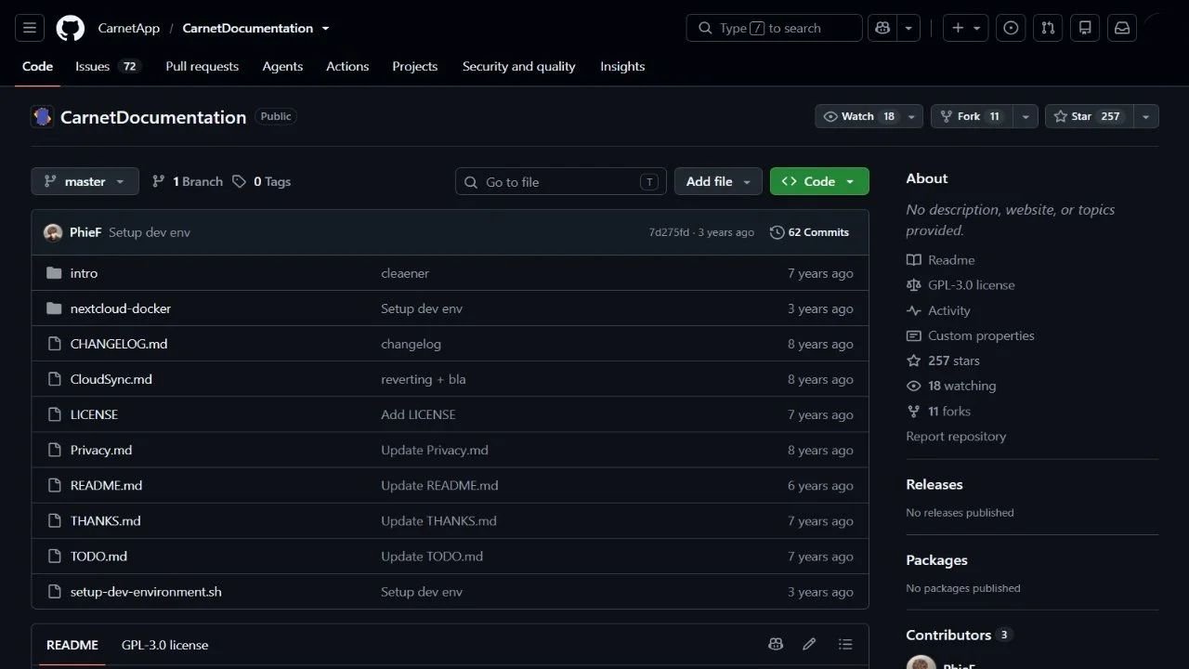
Task: Click the intro folder icon
Action: [54, 273]
